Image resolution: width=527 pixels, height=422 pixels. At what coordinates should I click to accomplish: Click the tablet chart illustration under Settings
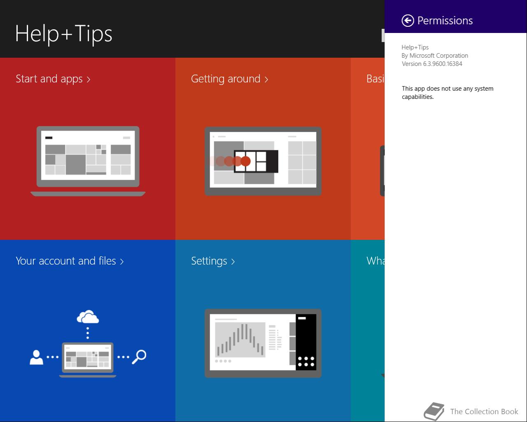[263, 343]
